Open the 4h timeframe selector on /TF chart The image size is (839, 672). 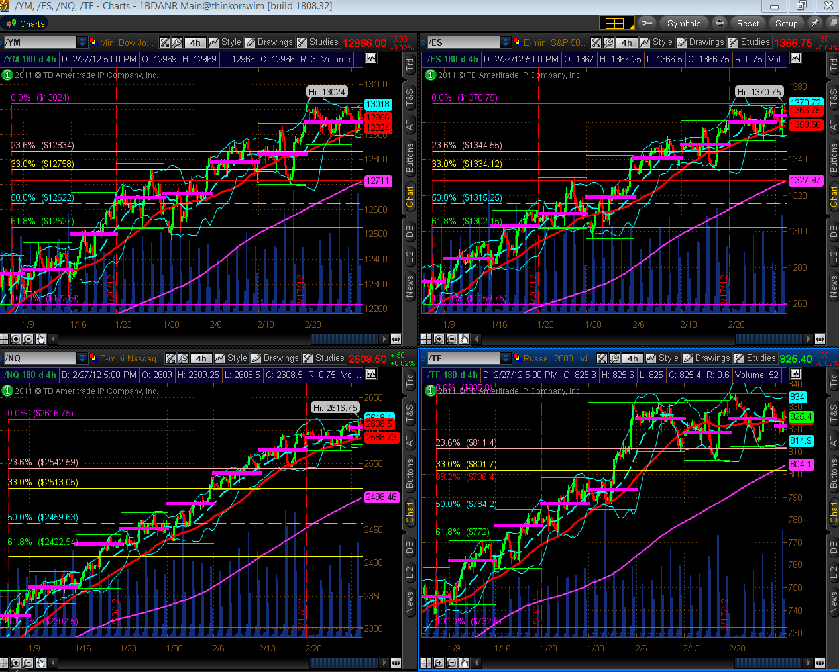click(x=632, y=358)
